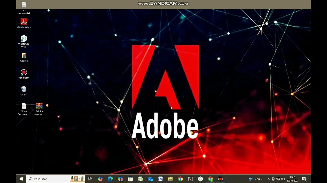Open the volume control in the tray
This screenshot has height=183, width=327.
pos(283,179)
